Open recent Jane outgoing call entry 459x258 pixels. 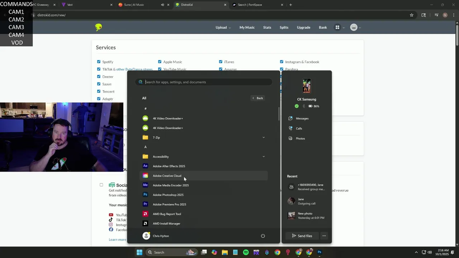(307, 201)
